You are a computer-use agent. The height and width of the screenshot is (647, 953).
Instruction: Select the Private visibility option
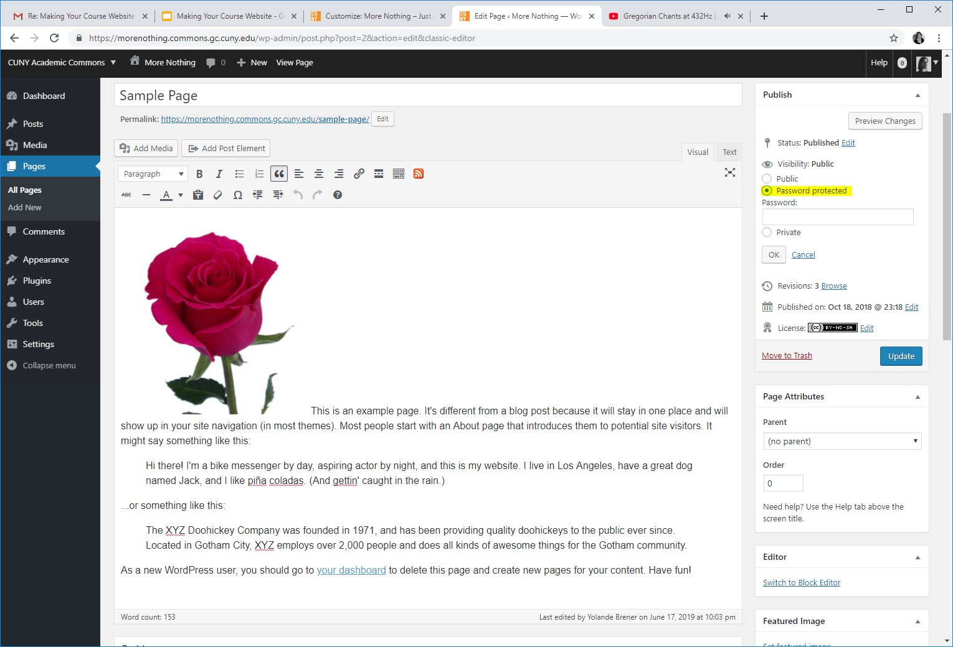click(767, 233)
